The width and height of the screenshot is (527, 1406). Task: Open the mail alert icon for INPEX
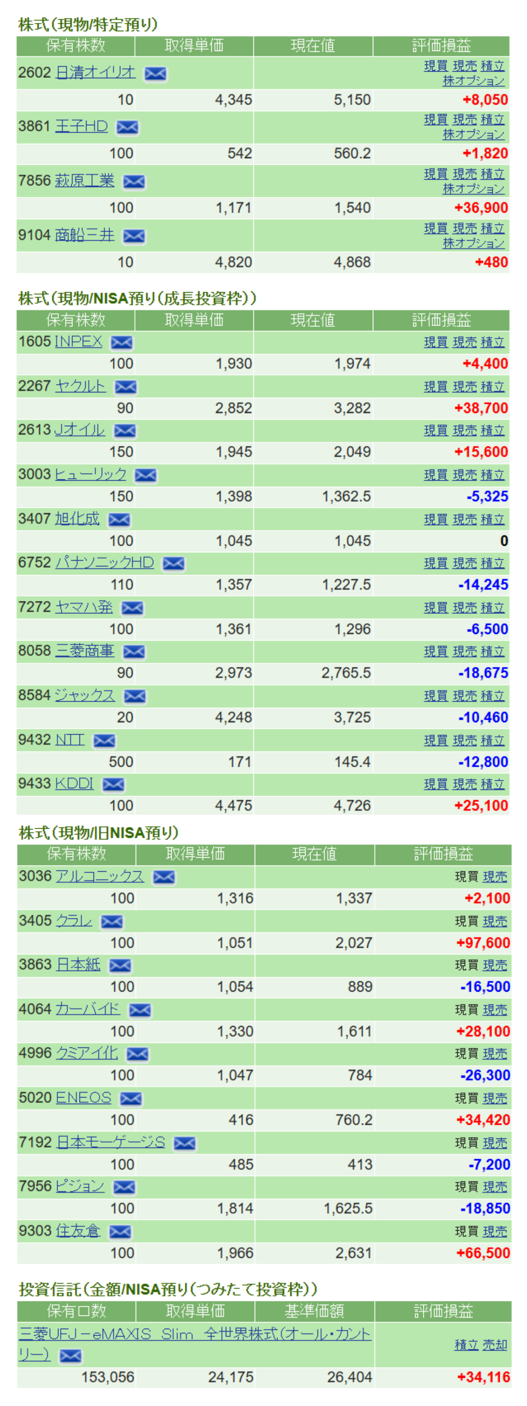pos(121,342)
